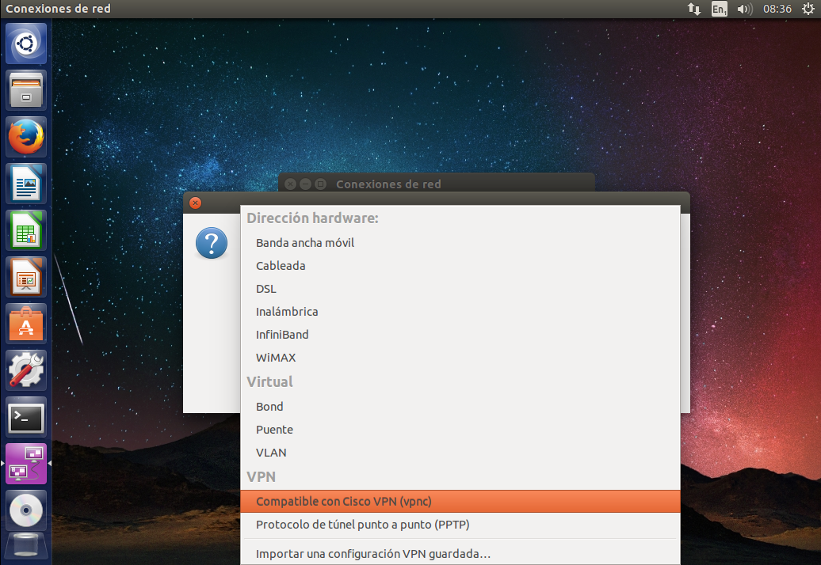
Task: Open the system session gear menu
Action: 808,9
